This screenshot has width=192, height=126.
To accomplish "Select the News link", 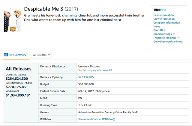I will click(157, 27).
